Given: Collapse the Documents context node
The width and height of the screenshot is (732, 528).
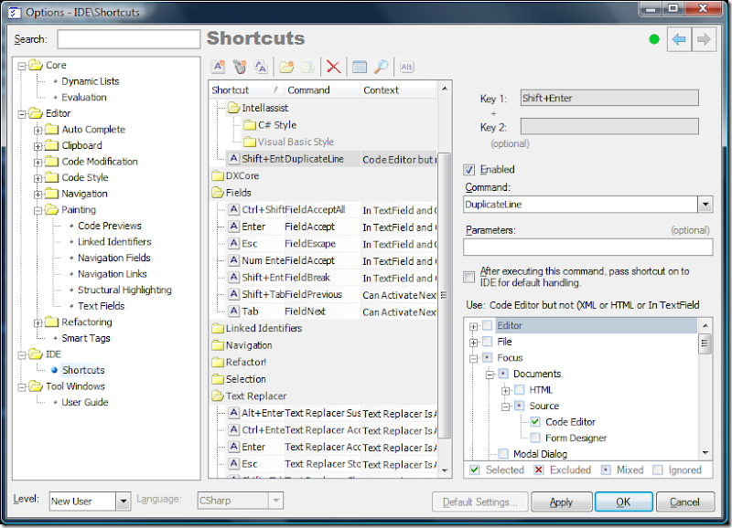Looking at the screenshot, I should point(490,375).
